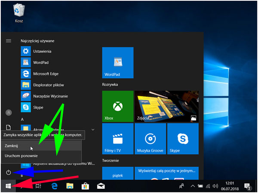Open the Recycle Bin (Kosz) on desktop
The width and height of the screenshot is (258, 193).
click(19, 13)
